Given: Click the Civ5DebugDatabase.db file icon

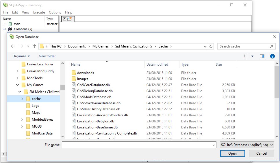Looking at the screenshot, I should pyautogui.click(x=74, y=91).
